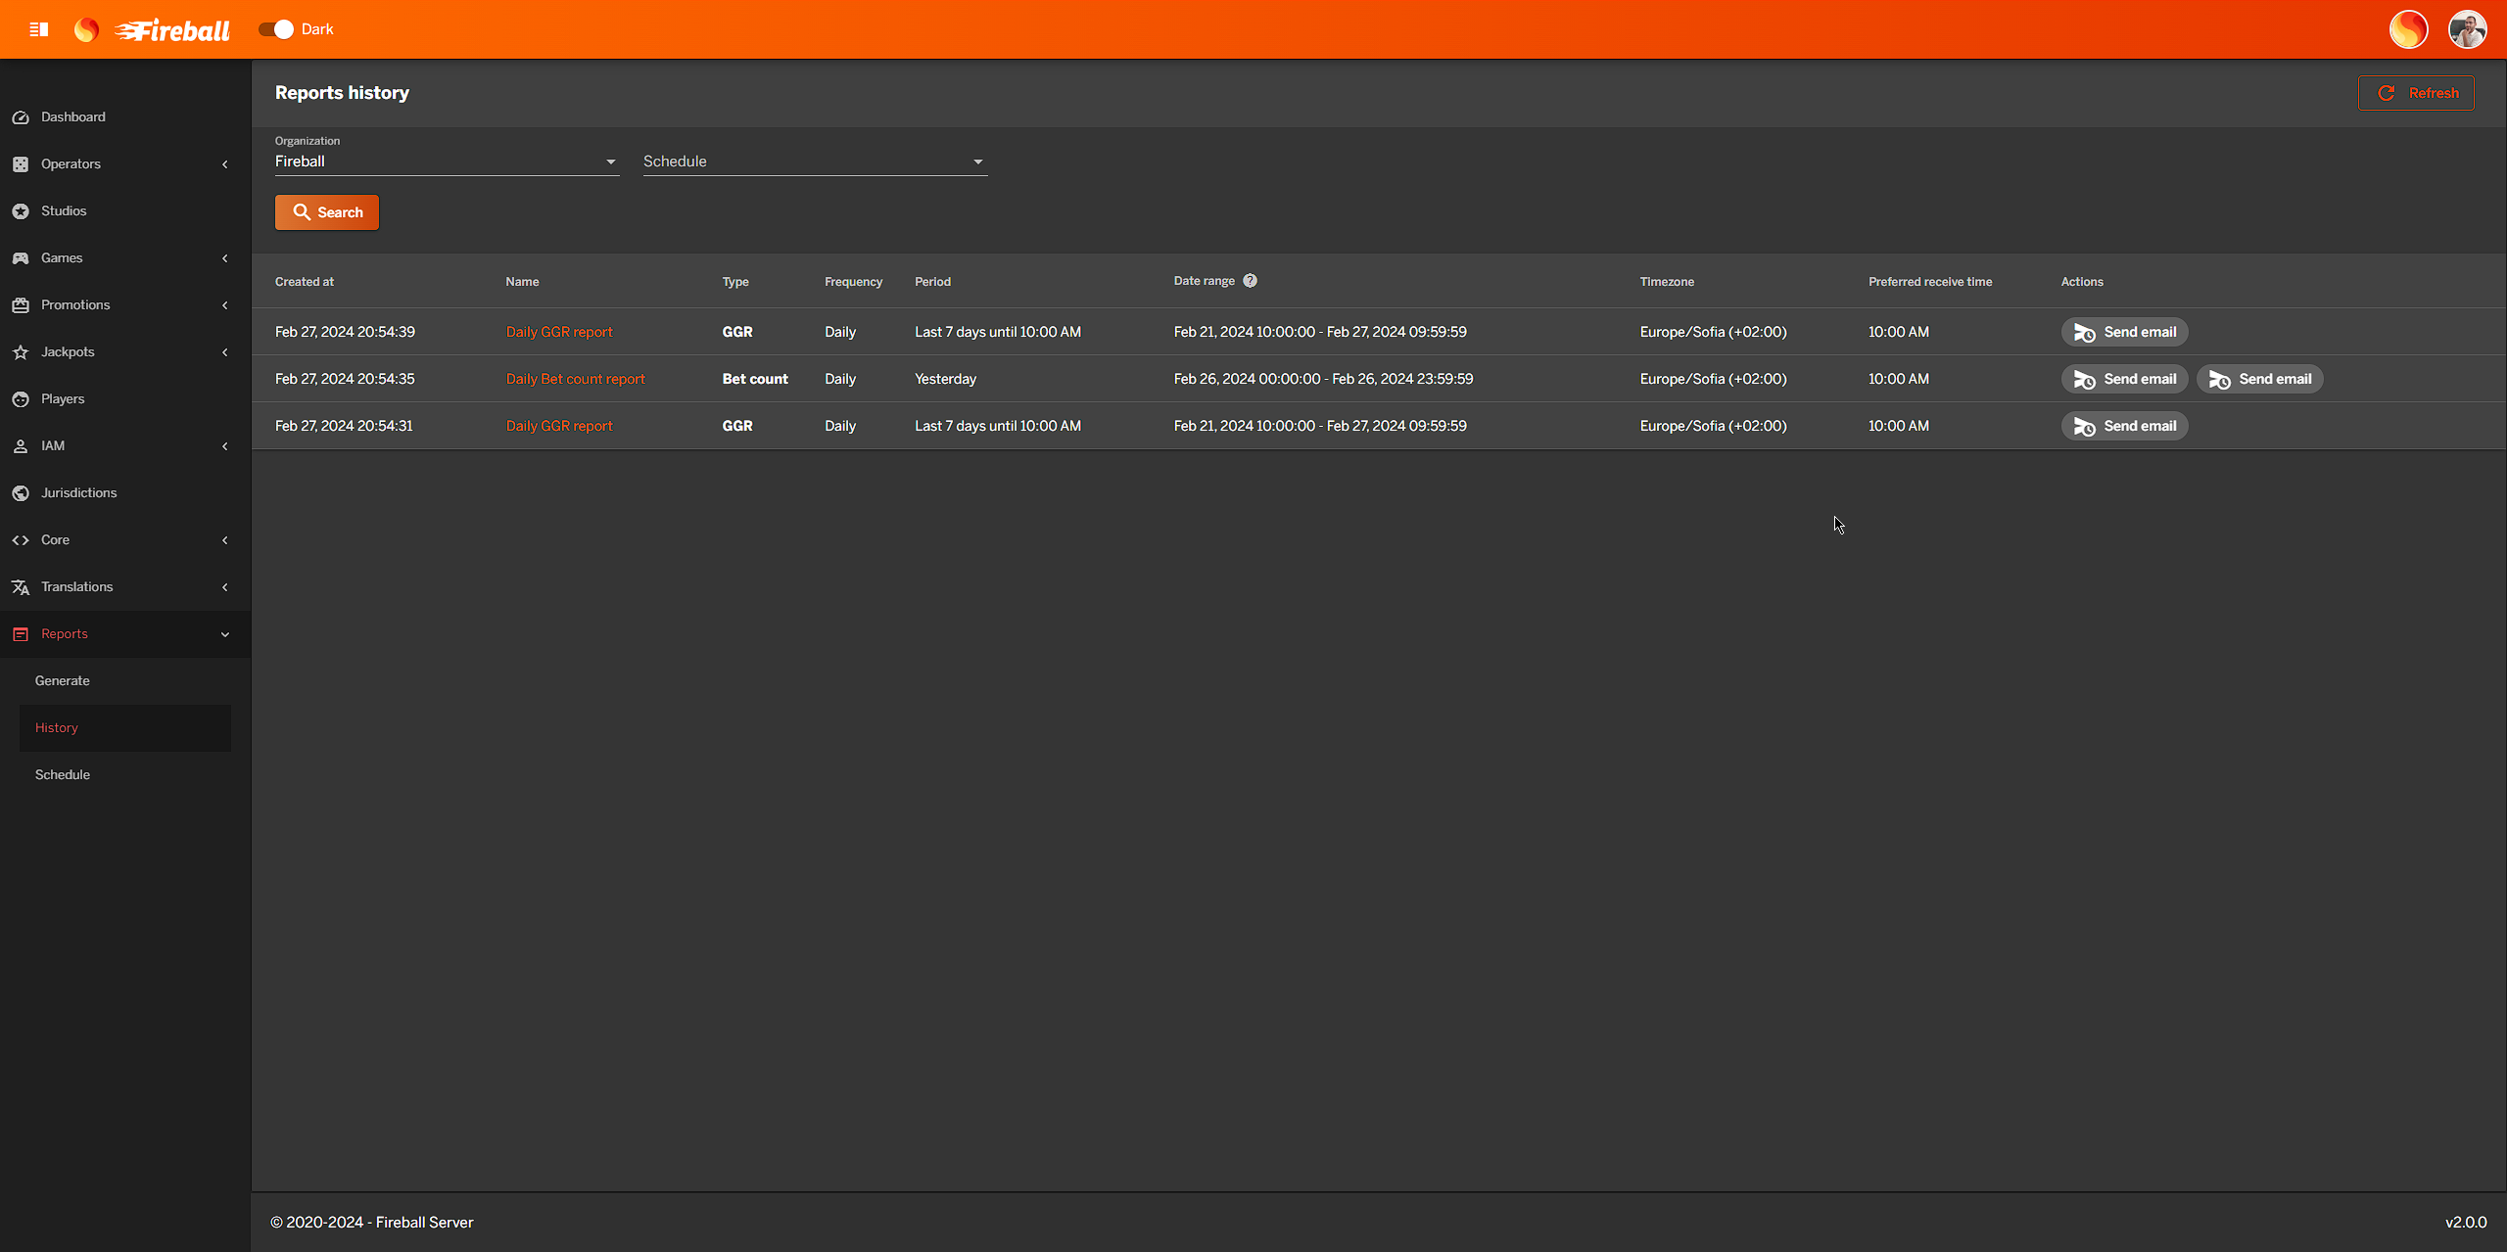Viewport: 2507px width, 1252px height.
Task: Click the Jurisdictions globe icon
Action: (x=21, y=493)
